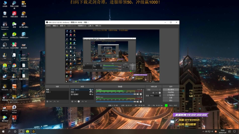
Task: Open LeagueClient desktop shortcut
Action: tap(14, 77)
